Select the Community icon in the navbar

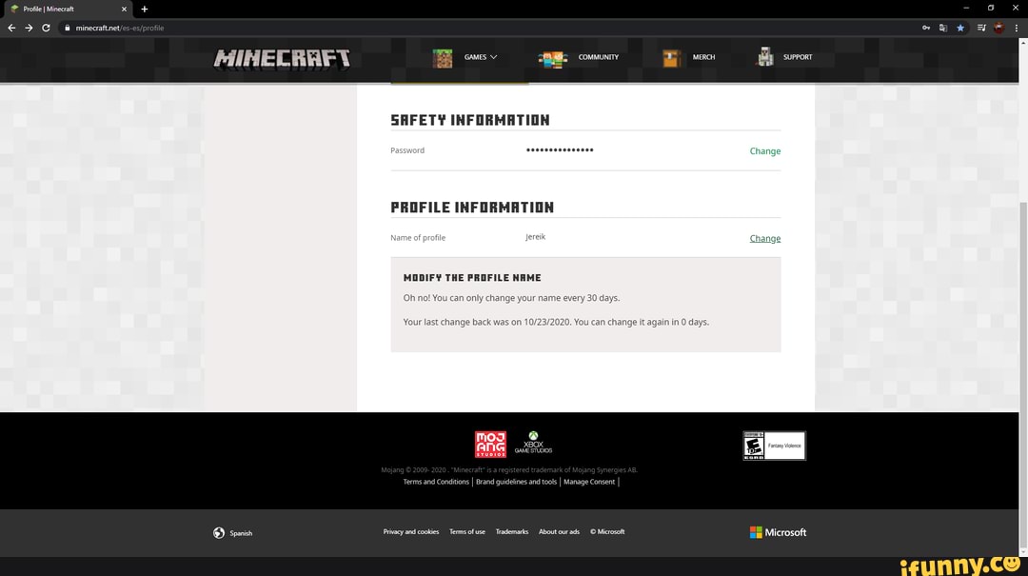click(x=553, y=57)
